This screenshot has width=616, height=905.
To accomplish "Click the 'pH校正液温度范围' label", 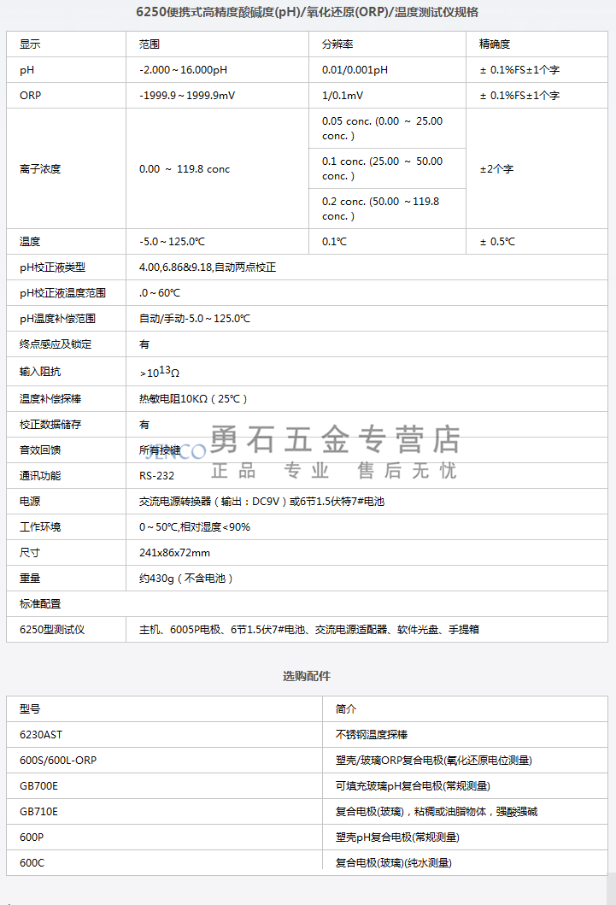I will click(x=63, y=293).
